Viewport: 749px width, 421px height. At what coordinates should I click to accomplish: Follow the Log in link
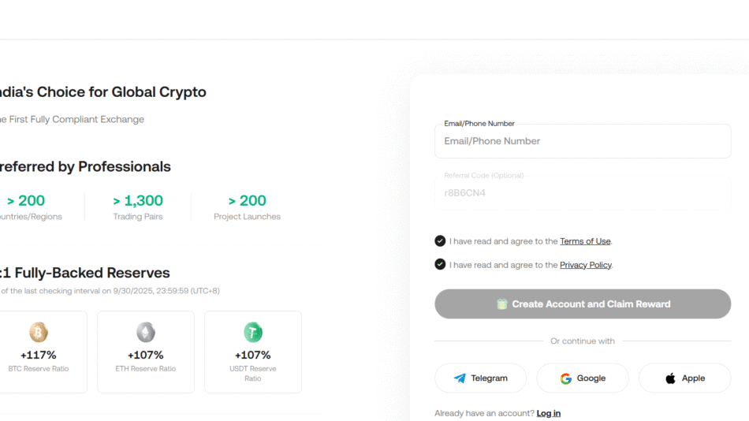[x=549, y=413]
